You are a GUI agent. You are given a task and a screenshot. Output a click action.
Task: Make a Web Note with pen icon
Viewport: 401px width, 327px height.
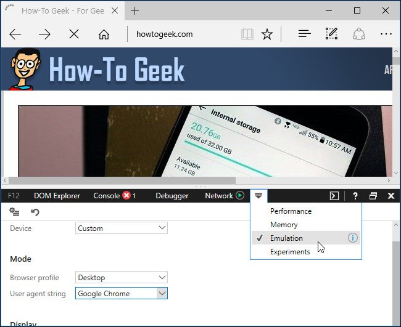(x=331, y=34)
